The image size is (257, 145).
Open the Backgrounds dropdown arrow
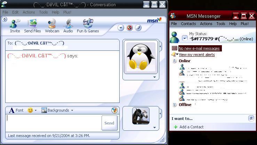(72, 111)
